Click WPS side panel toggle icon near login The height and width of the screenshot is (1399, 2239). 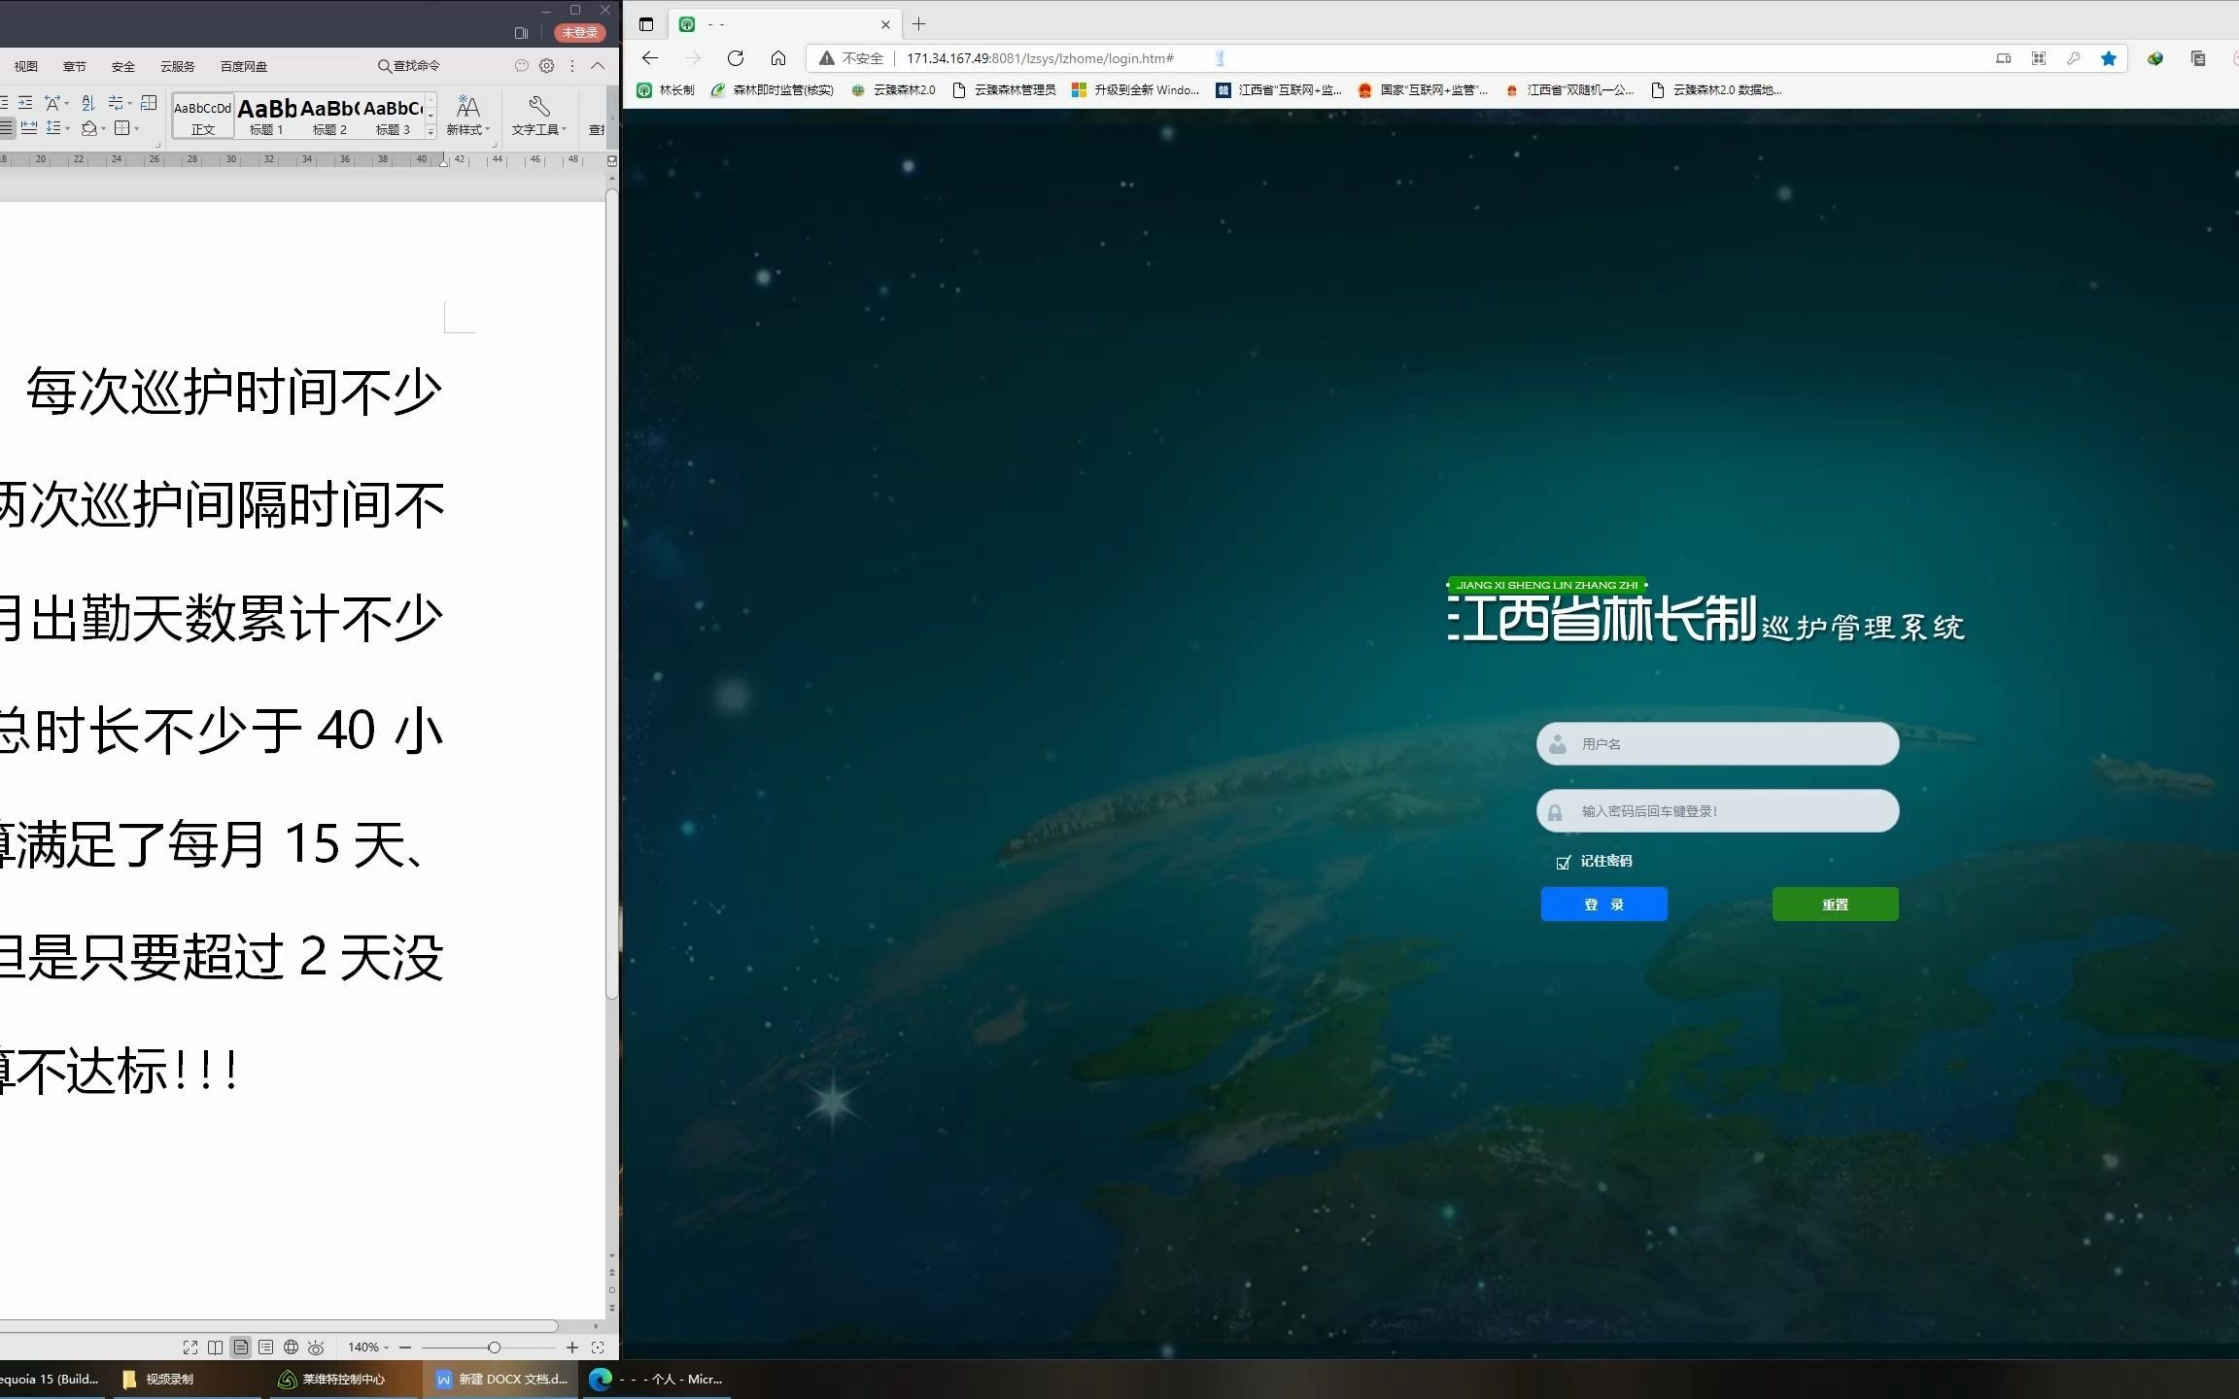tap(522, 33)
